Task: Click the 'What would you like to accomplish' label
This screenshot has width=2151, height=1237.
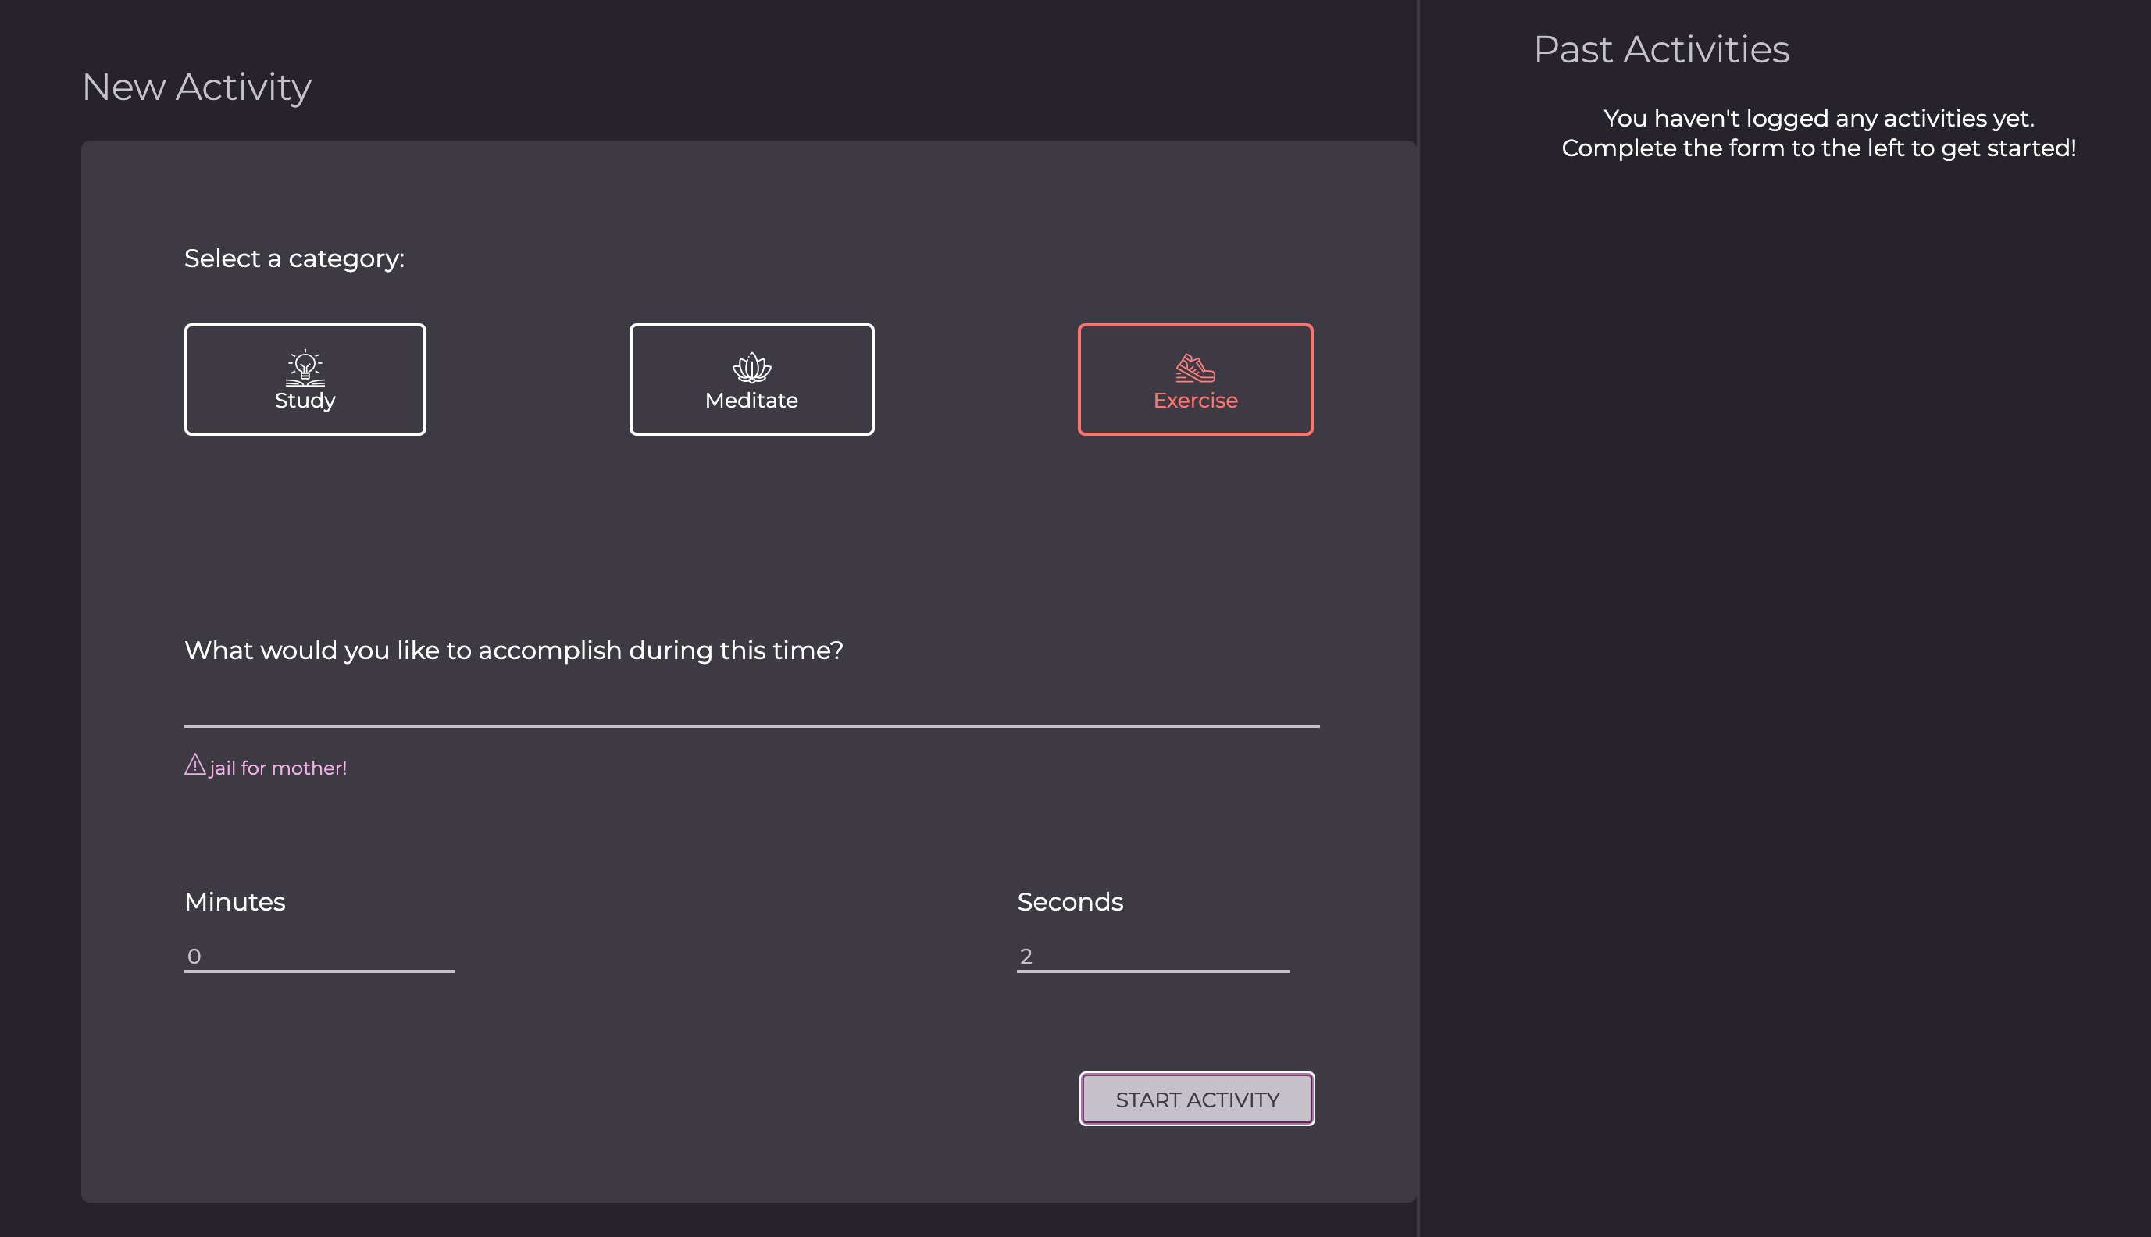Action: point(513,650)
